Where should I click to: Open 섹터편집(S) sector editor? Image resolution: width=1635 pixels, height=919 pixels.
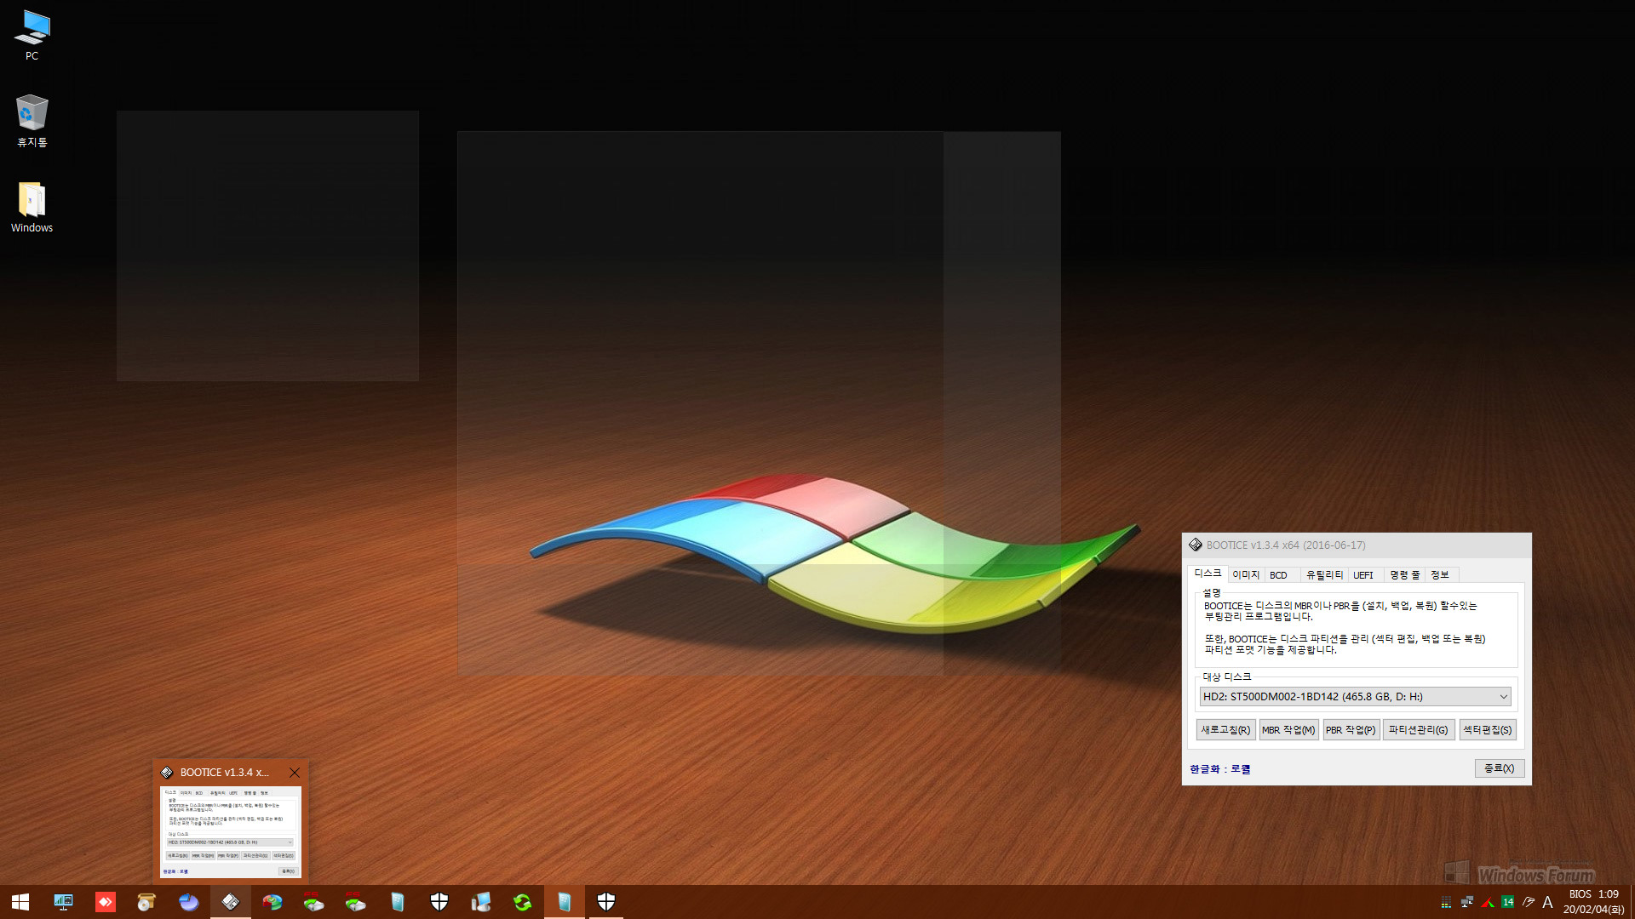point(1488,730)
